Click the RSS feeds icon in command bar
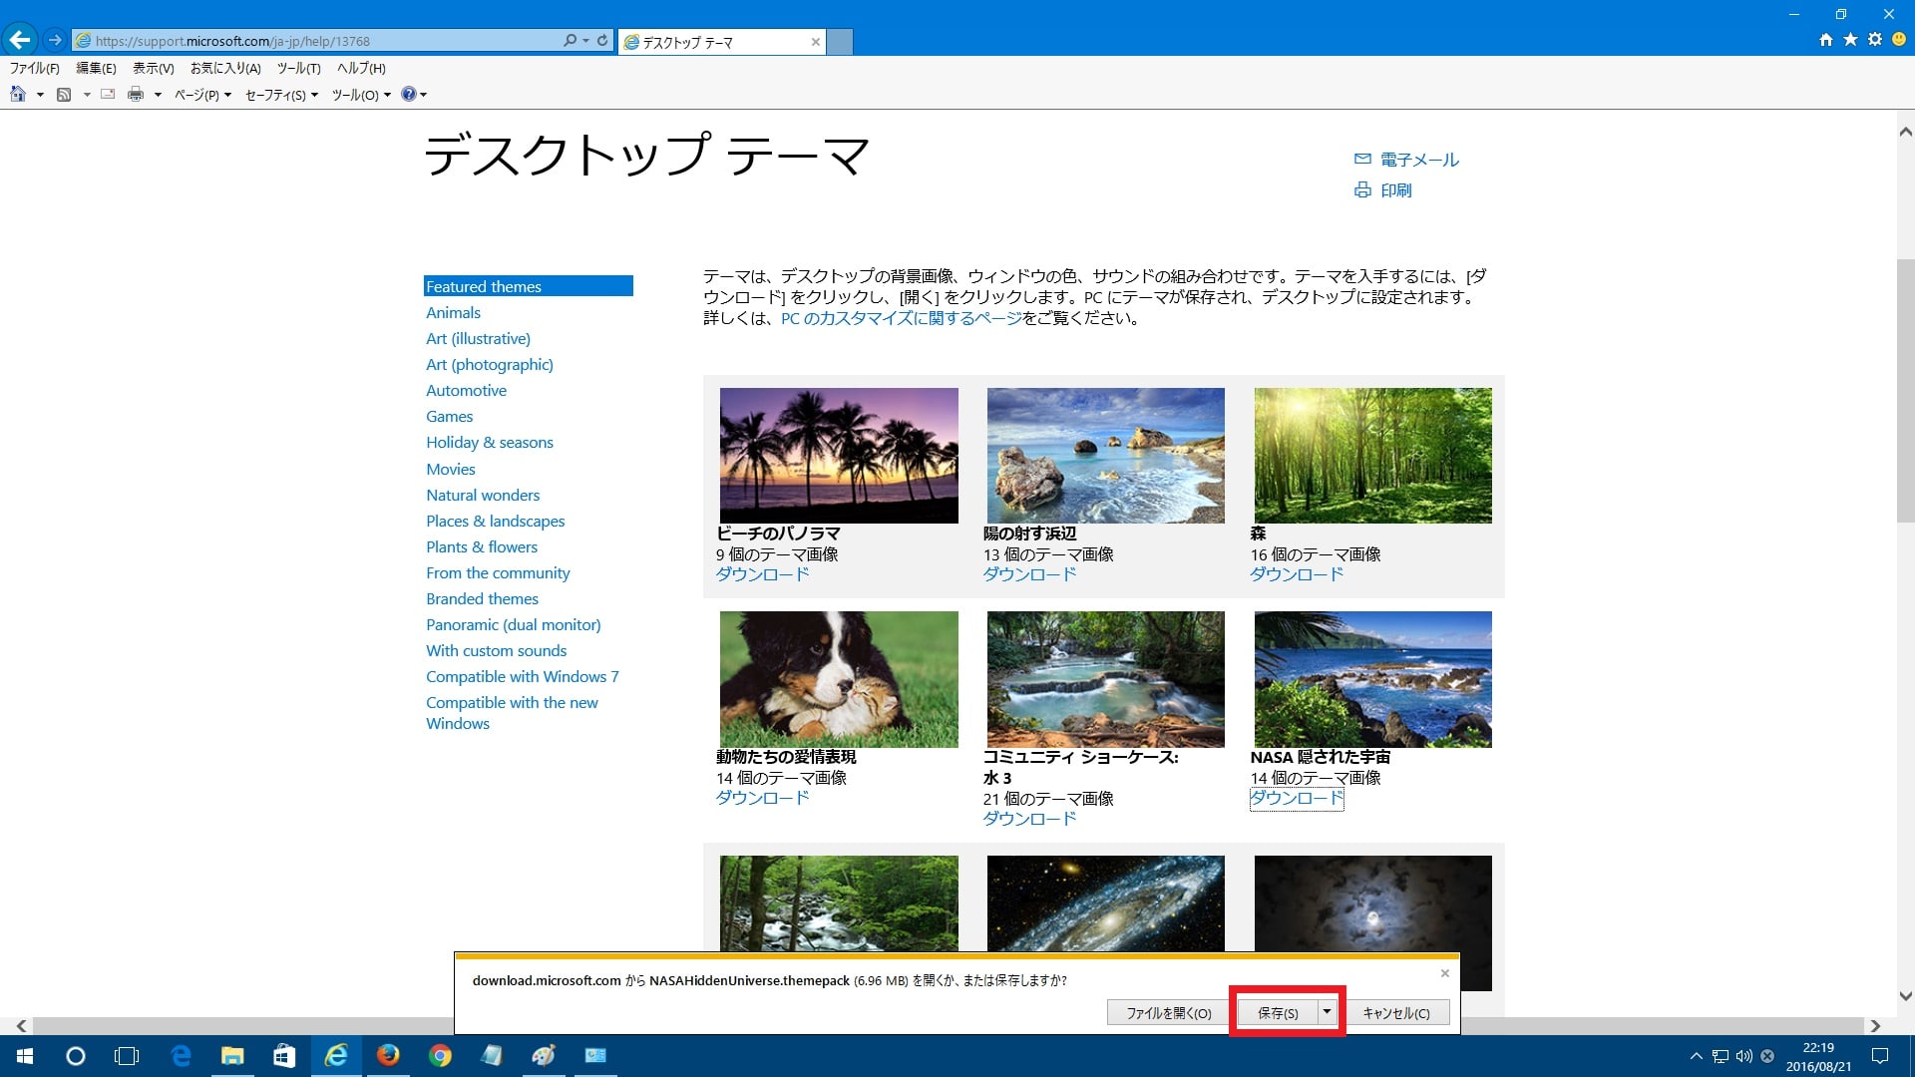Image resolution: width=1915 pixels, height=1077 pixels. [64, 95]
